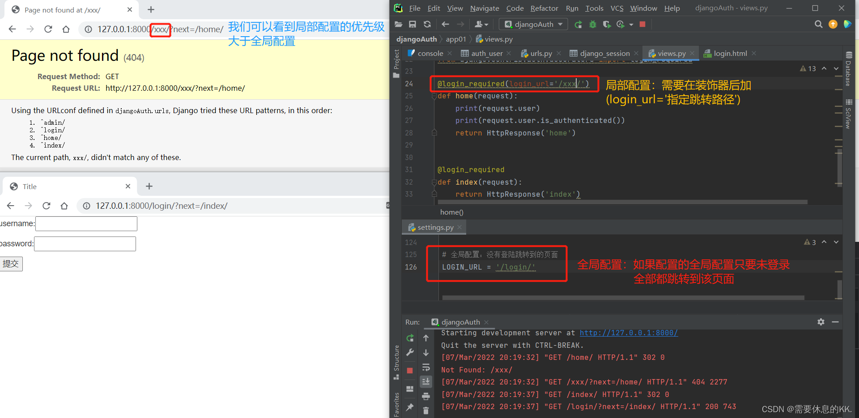Click the Run with Coverage shield icon

pos(607,24)
